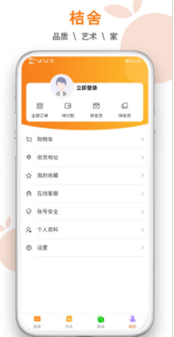174x337 pixels.
Task: Expand the 收货地址 row chevron
Action: pyautogui.click(x=142, y=158)
